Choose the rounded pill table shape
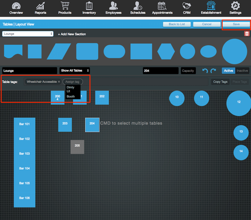This screenshot has width=251, height=220. 114,52
